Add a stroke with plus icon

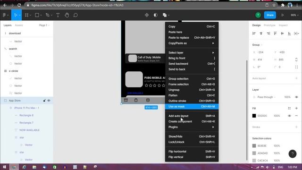point(296,127)
